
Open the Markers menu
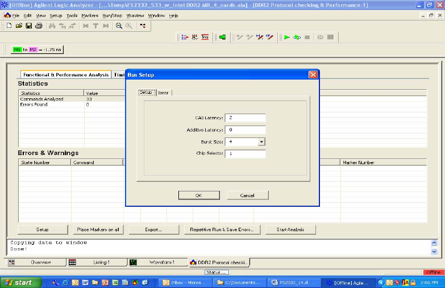(90, 15)
